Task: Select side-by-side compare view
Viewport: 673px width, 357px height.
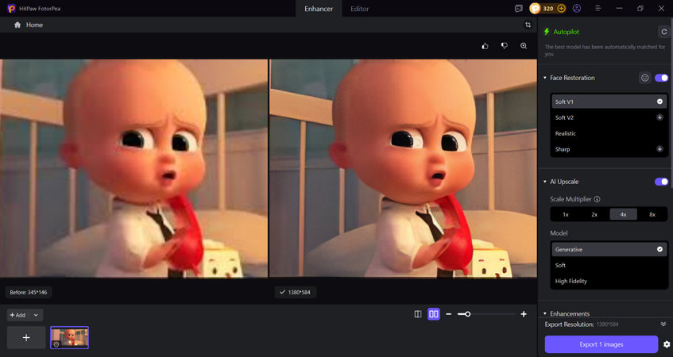Action: pyautogui.click(x=434, y=314)
